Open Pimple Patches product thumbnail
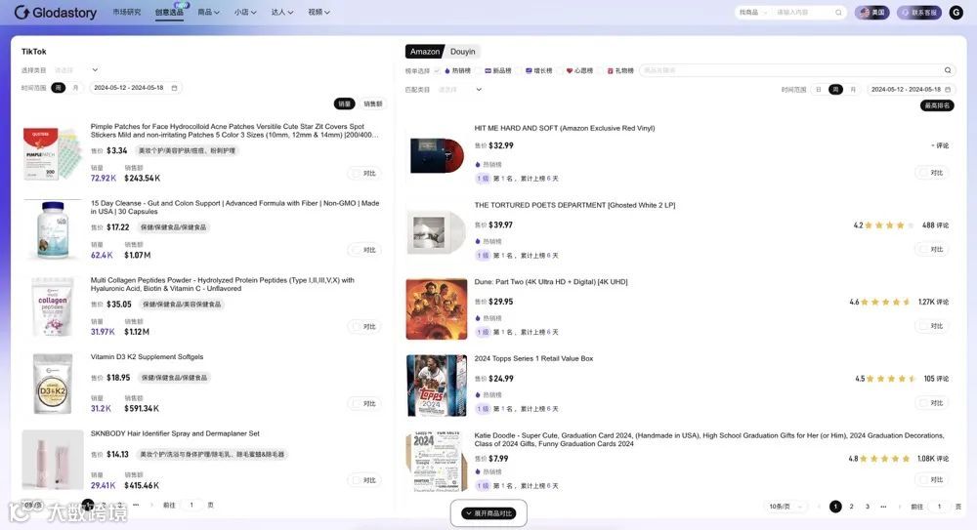 [x=53, y=153]
